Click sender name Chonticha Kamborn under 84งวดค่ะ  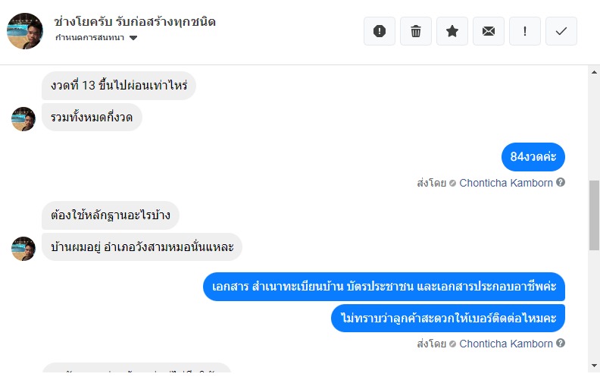pos(506,183)
